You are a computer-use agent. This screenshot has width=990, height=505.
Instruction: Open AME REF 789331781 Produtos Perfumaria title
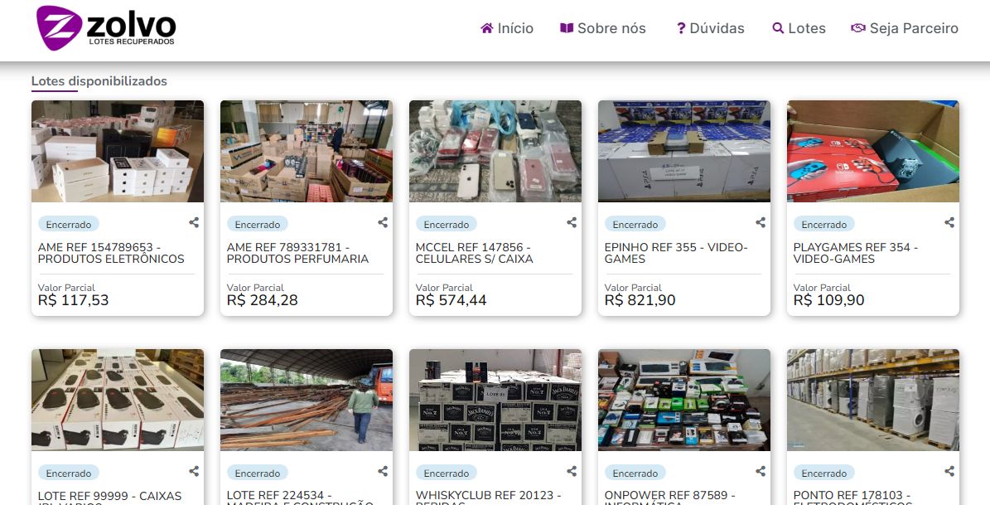point(297,253)
